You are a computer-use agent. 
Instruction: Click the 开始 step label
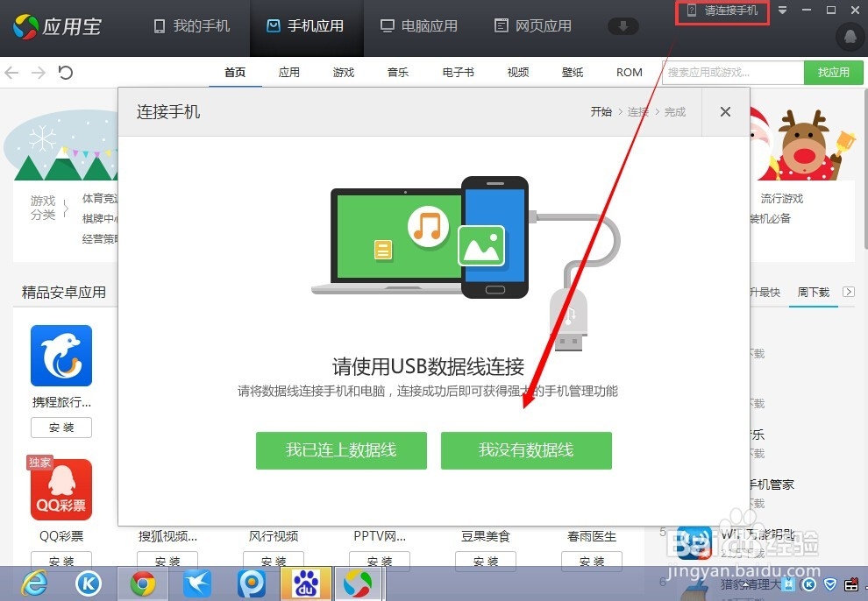[x=601, y=111]
